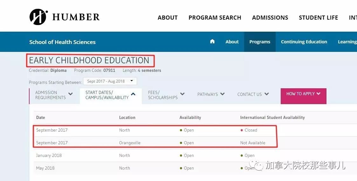Open Programs Starting Between date dropdown
This screenshot has height=181, width=357.
(110, 81)
